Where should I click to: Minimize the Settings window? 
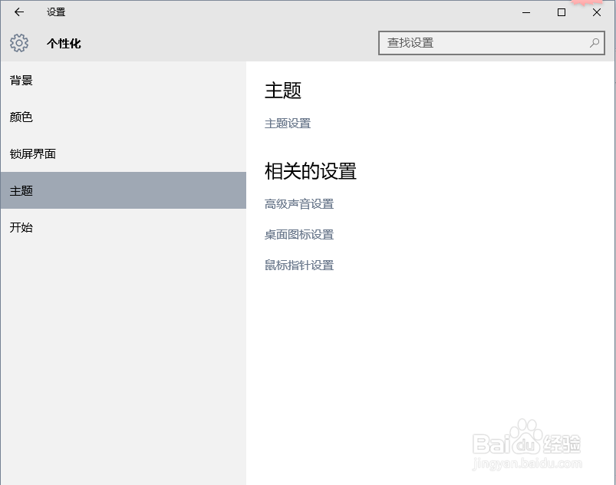tap(525, 12)
